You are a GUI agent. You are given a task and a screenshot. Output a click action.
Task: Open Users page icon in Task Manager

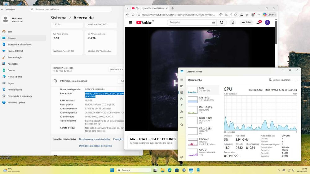tap(182, 112)
